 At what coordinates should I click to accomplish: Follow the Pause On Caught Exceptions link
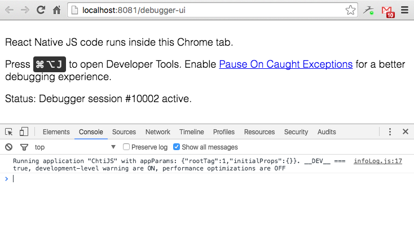click(285, 64)
